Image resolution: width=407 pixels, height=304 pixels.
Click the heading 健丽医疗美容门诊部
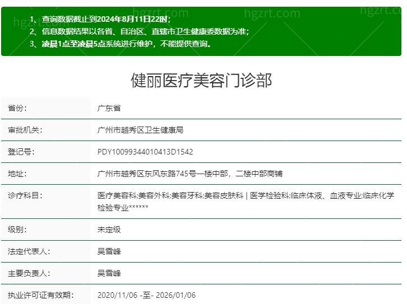point(202,80)
